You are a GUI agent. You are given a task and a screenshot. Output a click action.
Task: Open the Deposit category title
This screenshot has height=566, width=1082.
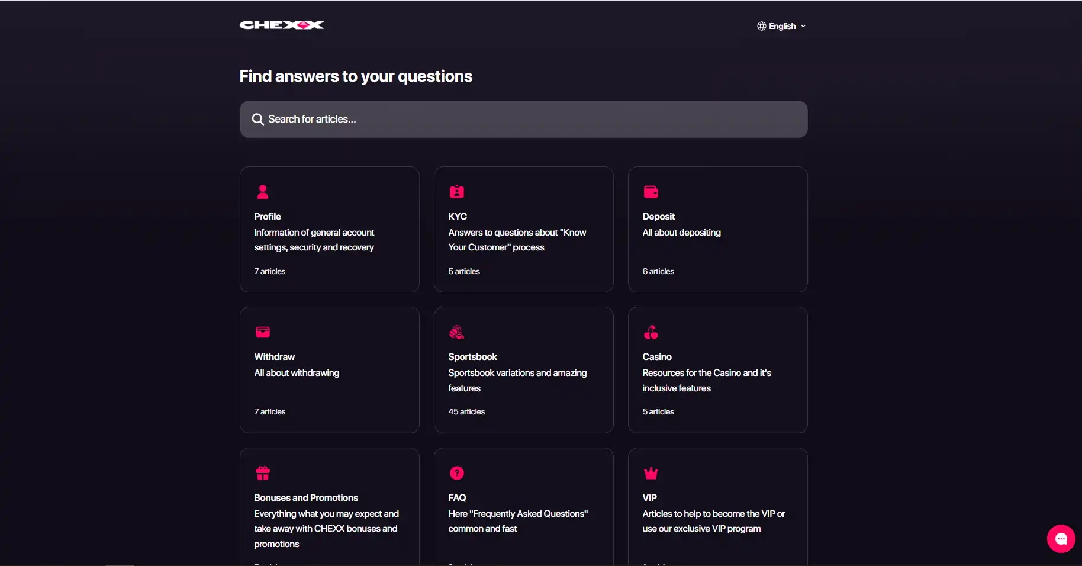659,217
